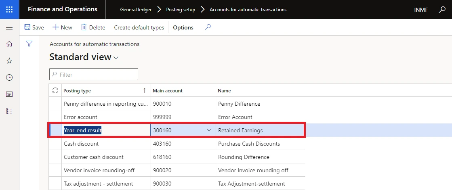
Task: Select the Penny difference in reporting currency row
Action: point(106,104)
